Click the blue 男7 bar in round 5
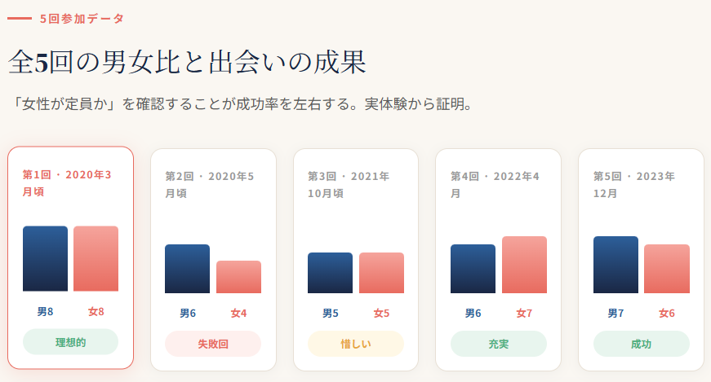 pyautogui.click(x=615, y=265)
